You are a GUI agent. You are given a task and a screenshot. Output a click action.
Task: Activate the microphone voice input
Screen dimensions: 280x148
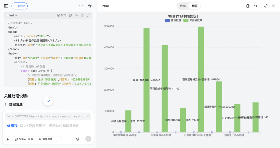click(x=77, y=139)
